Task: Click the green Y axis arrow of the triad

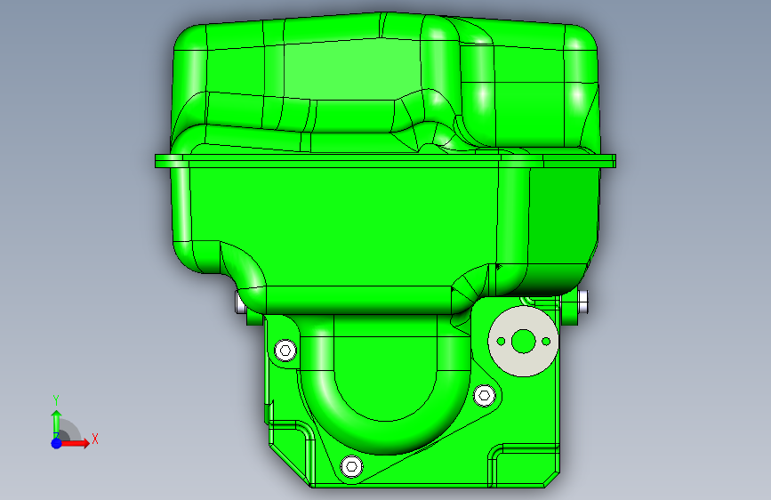Action: tap(56, 424)
